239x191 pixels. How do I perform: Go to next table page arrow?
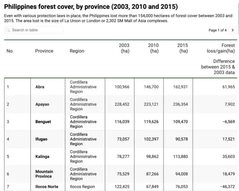click(x=233, y=30)
